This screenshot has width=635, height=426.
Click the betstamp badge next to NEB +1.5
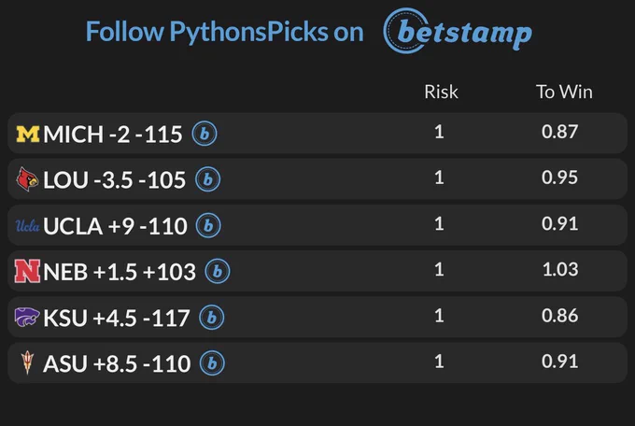click(218, 271)
